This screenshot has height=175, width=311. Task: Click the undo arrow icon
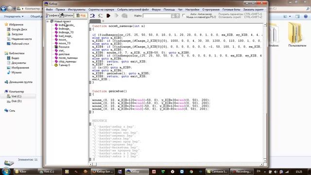coord(92,16)
